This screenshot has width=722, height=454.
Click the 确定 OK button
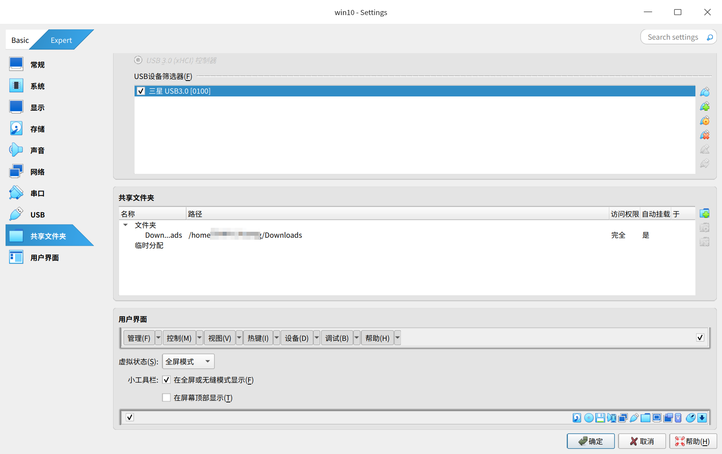591,441
